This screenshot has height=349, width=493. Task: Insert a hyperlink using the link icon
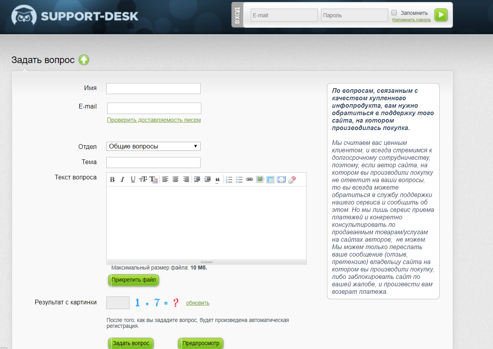click(x=250, y=179)
